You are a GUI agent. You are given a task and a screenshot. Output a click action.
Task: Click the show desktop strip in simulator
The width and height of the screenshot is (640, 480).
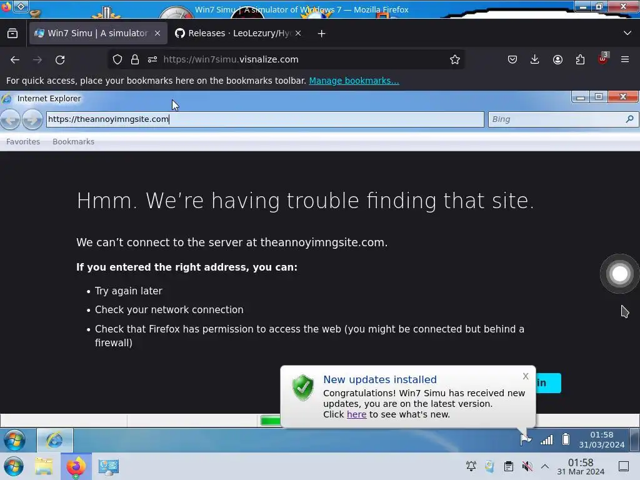coord(635,440)
